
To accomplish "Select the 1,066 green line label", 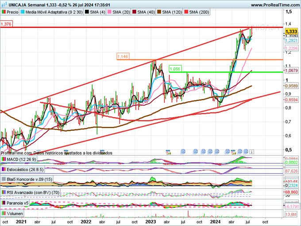I will (175, 69).
